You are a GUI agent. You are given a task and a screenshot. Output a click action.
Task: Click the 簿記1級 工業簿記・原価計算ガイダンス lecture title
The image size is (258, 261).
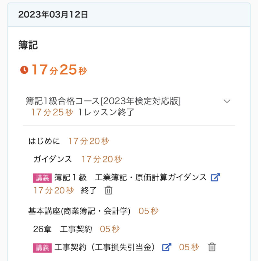130,177
